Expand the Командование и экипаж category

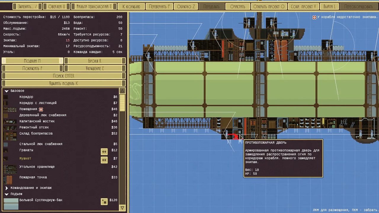pos(7,188)
